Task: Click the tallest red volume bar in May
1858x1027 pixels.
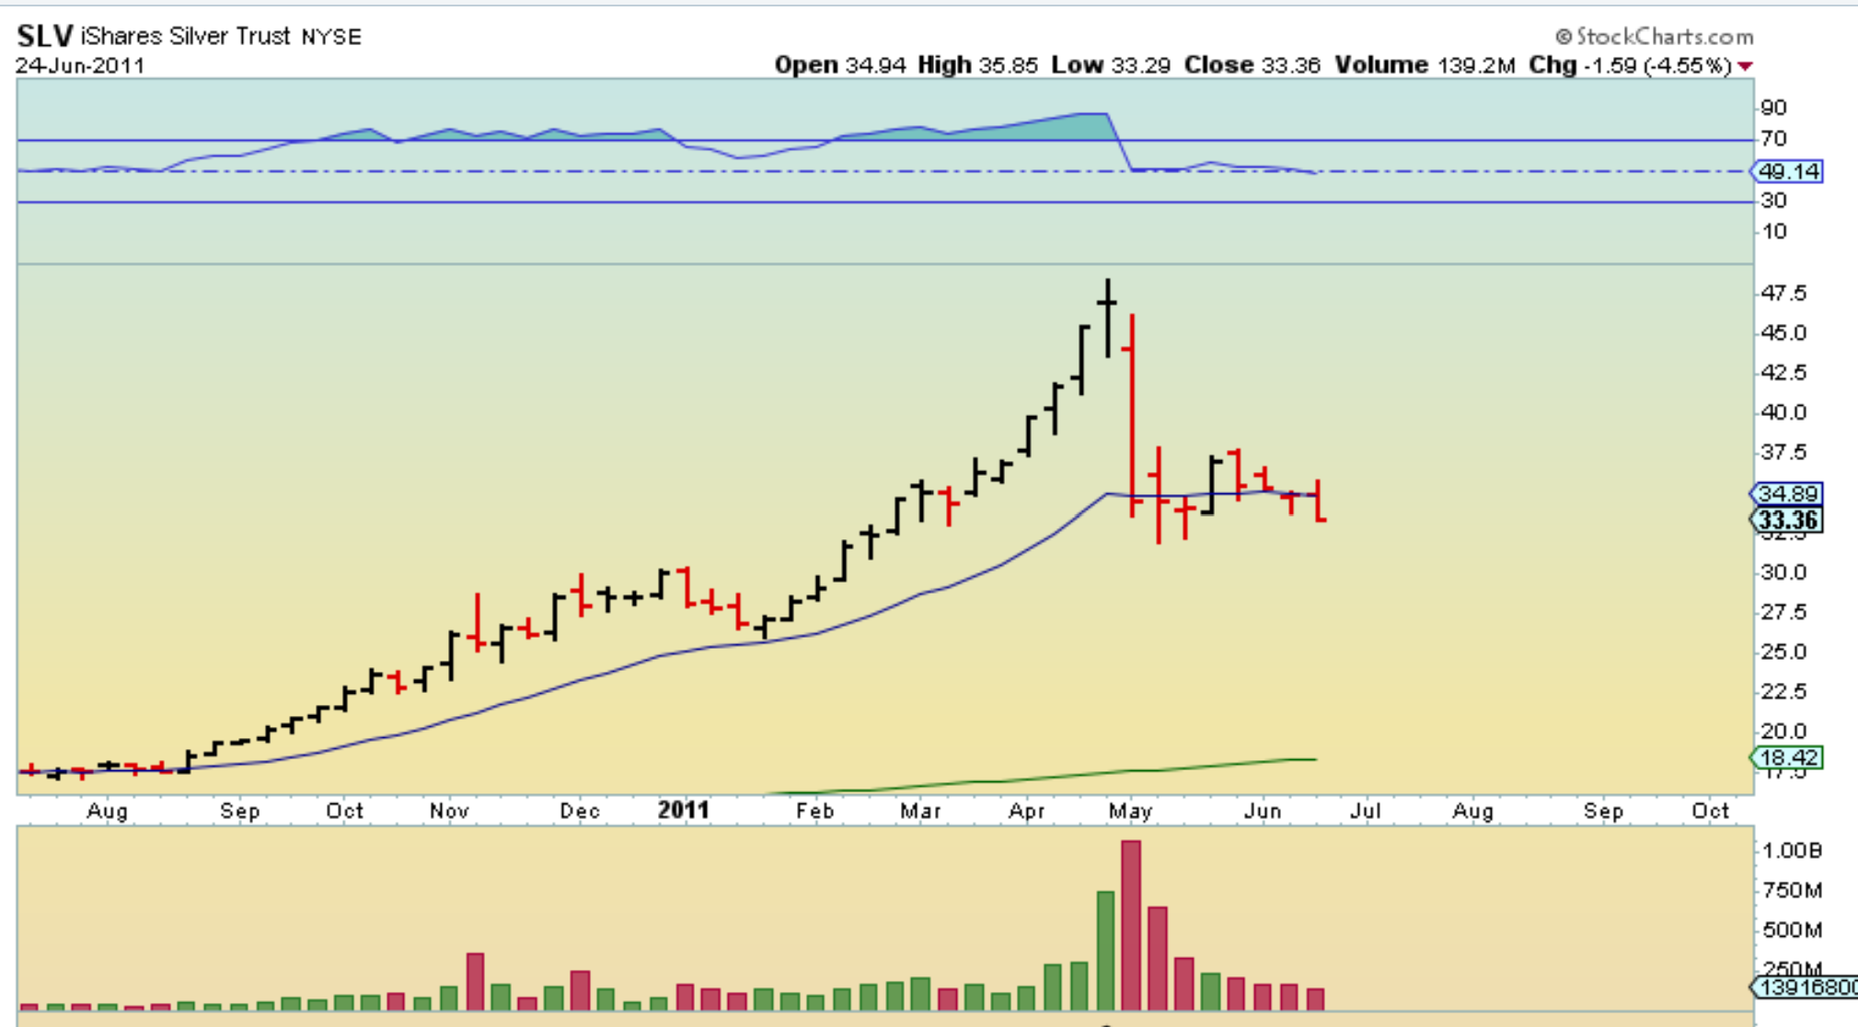Action: 1131,924
